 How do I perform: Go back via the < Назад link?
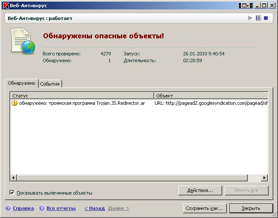coord(94,208)
